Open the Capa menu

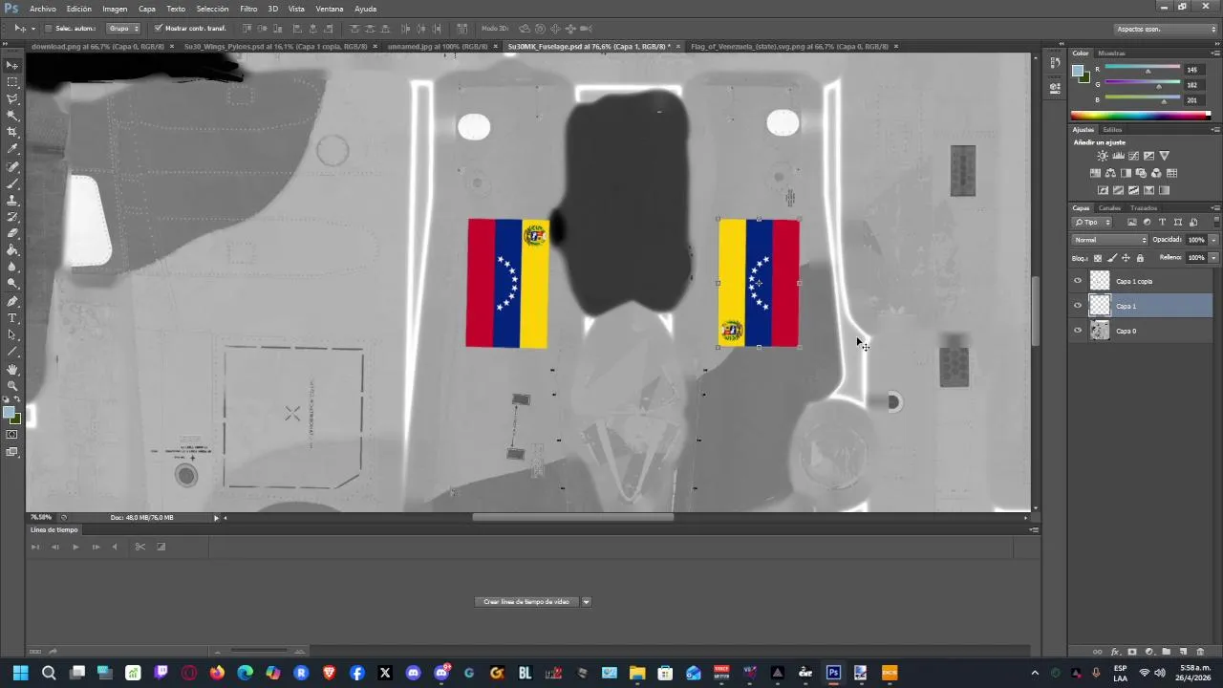coord(147,9)
